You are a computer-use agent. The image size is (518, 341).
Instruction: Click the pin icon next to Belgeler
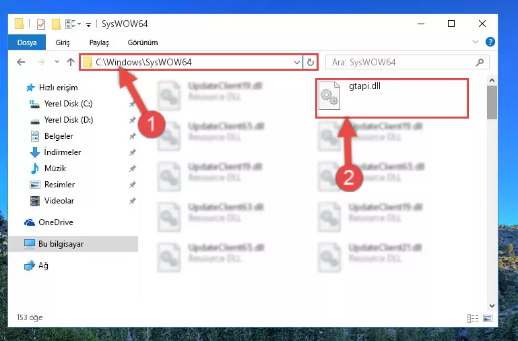[133, 136]
